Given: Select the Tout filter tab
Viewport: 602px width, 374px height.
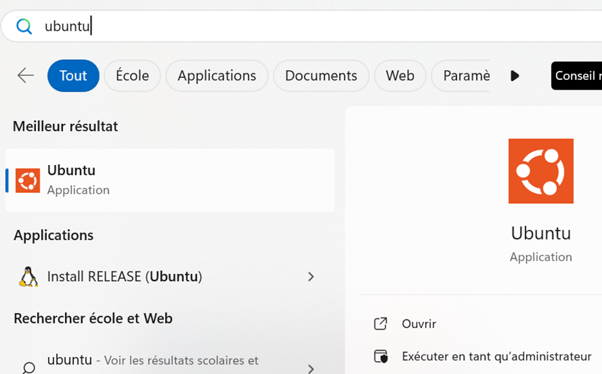Looking at the screenshot, I should 73,75.
